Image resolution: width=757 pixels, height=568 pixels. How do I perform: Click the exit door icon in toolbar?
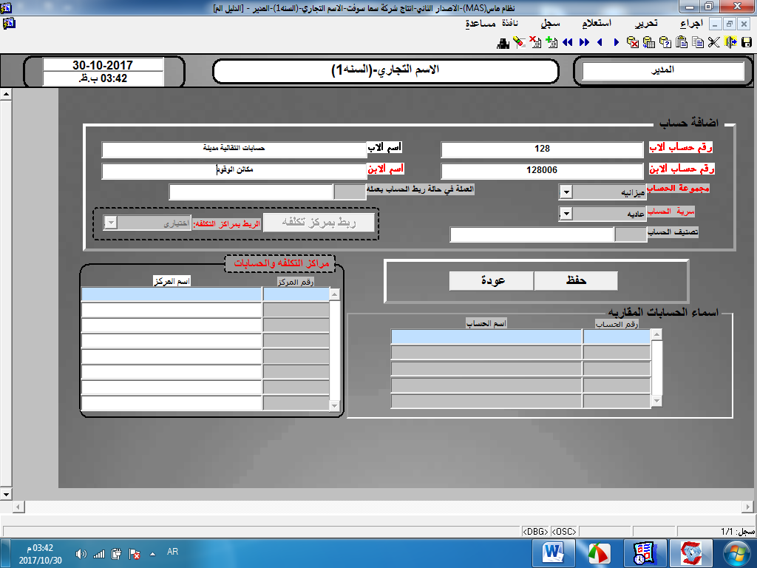730,42
